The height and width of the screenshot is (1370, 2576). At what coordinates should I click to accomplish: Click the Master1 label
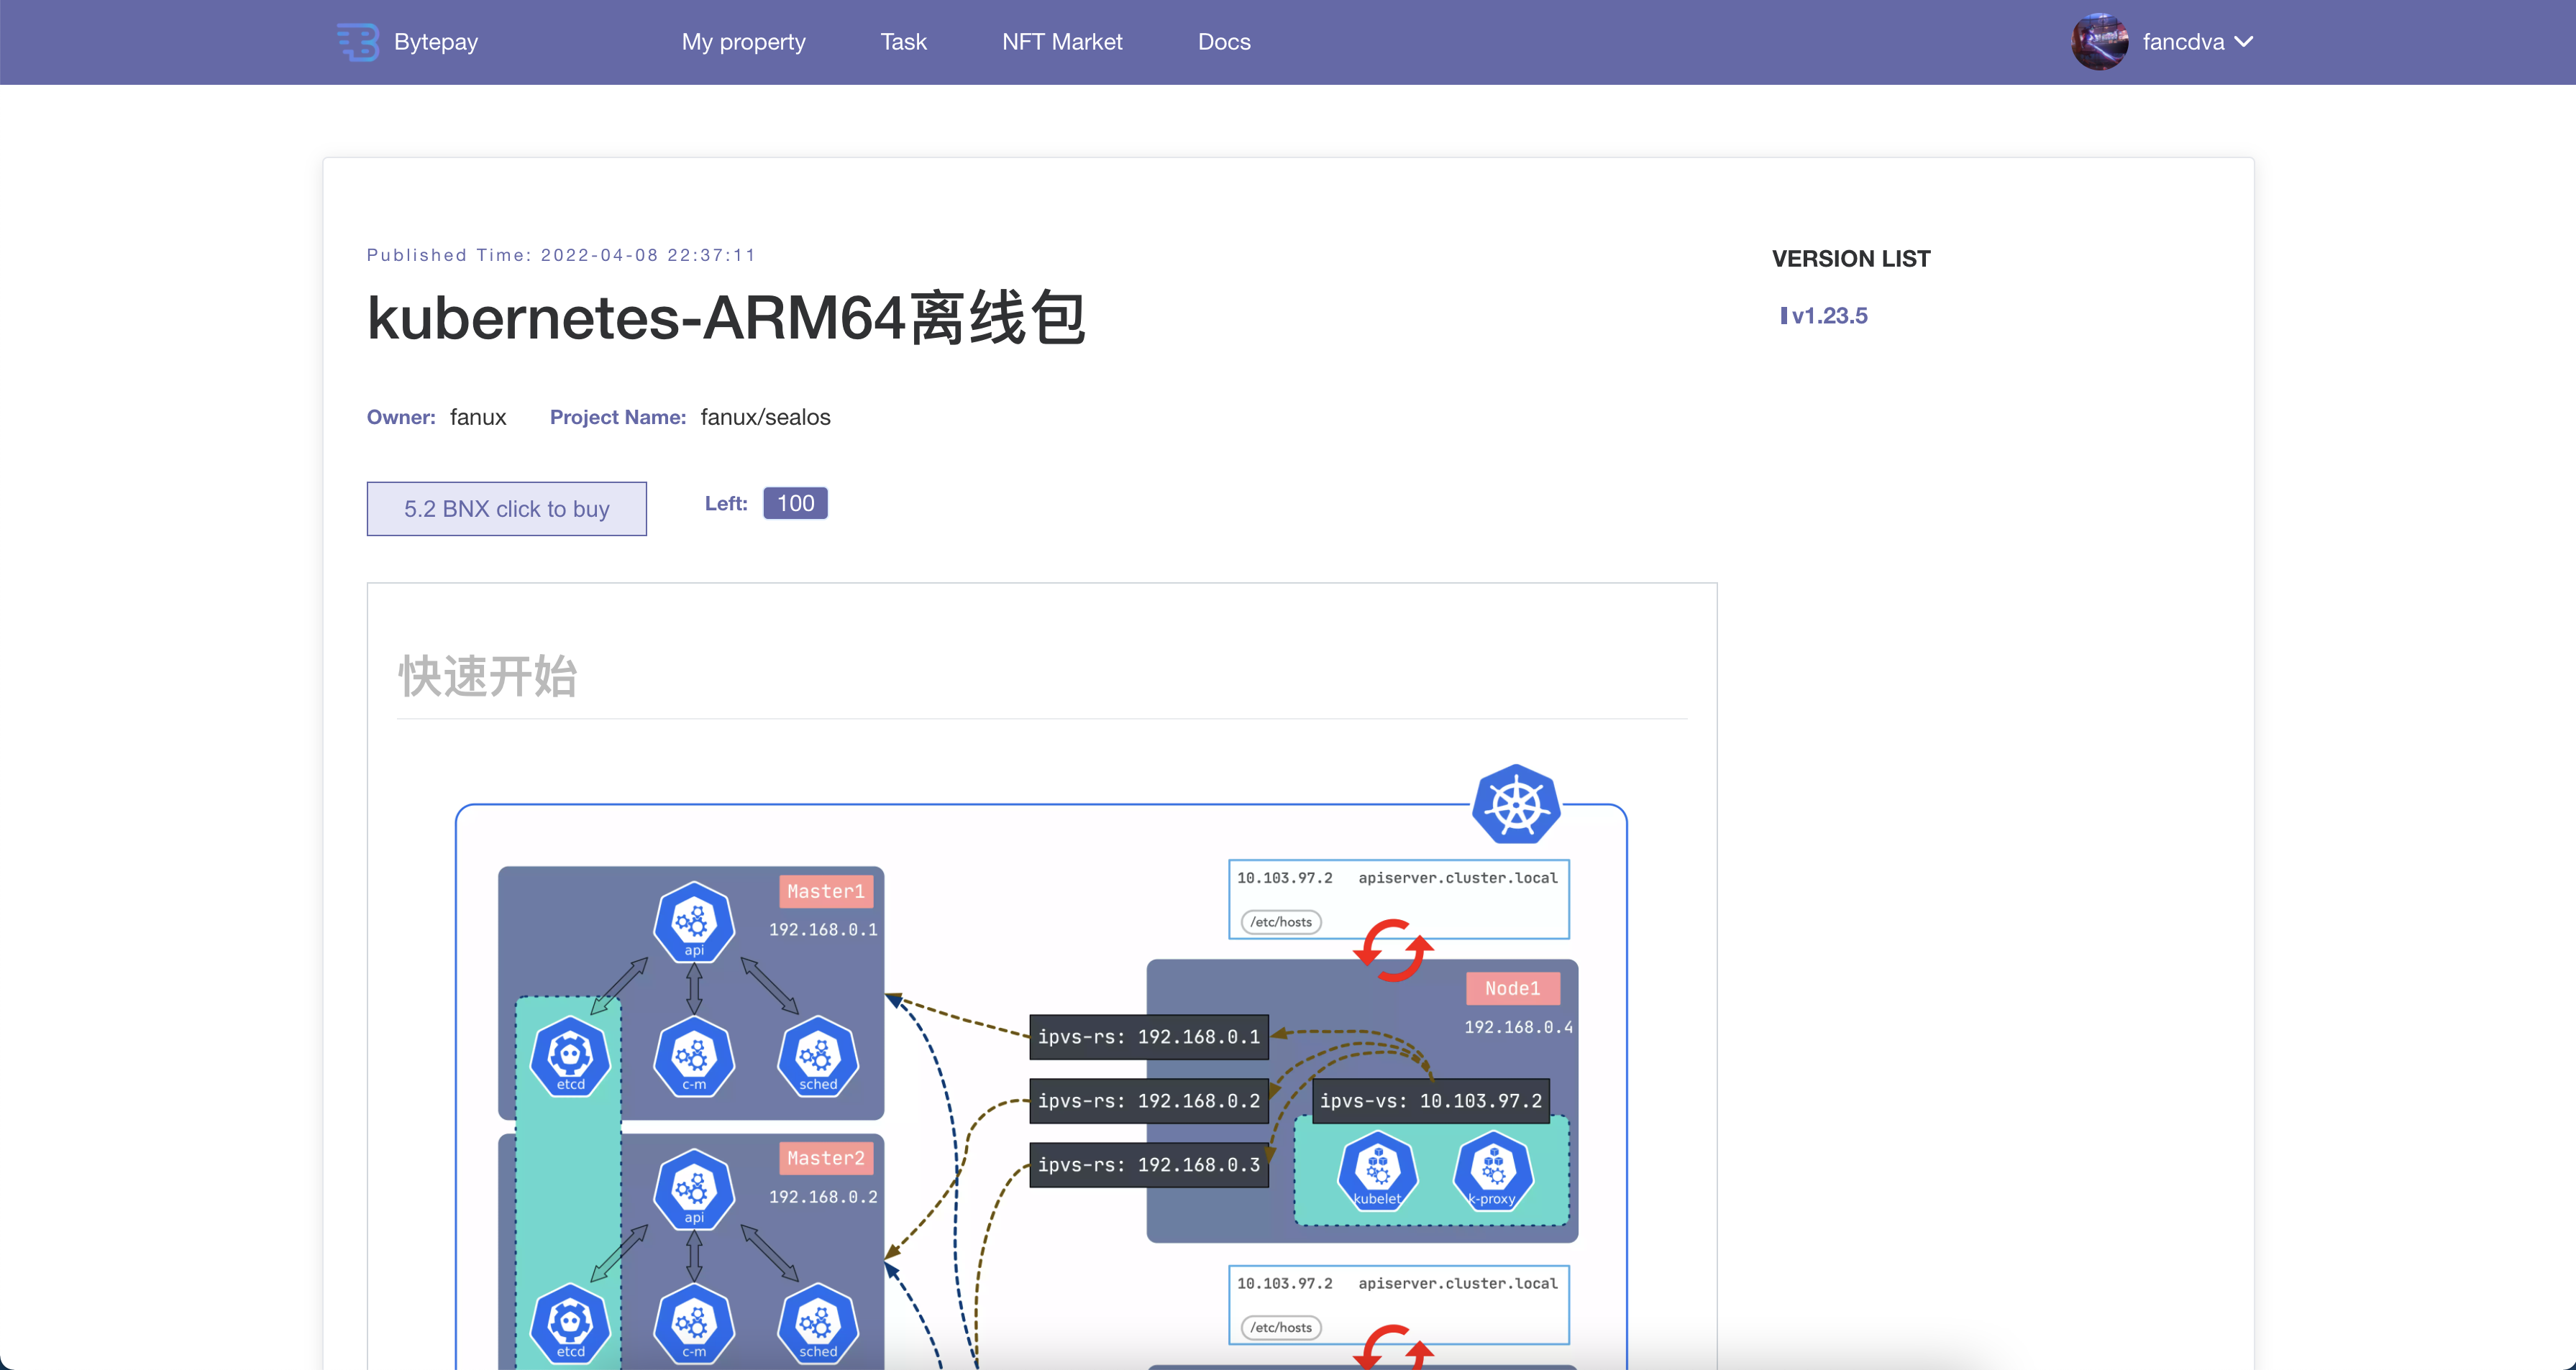[x=825, y=891]
